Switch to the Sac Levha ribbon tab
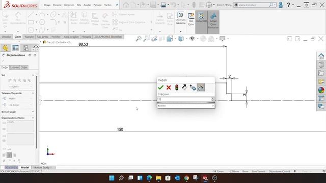 43,37
